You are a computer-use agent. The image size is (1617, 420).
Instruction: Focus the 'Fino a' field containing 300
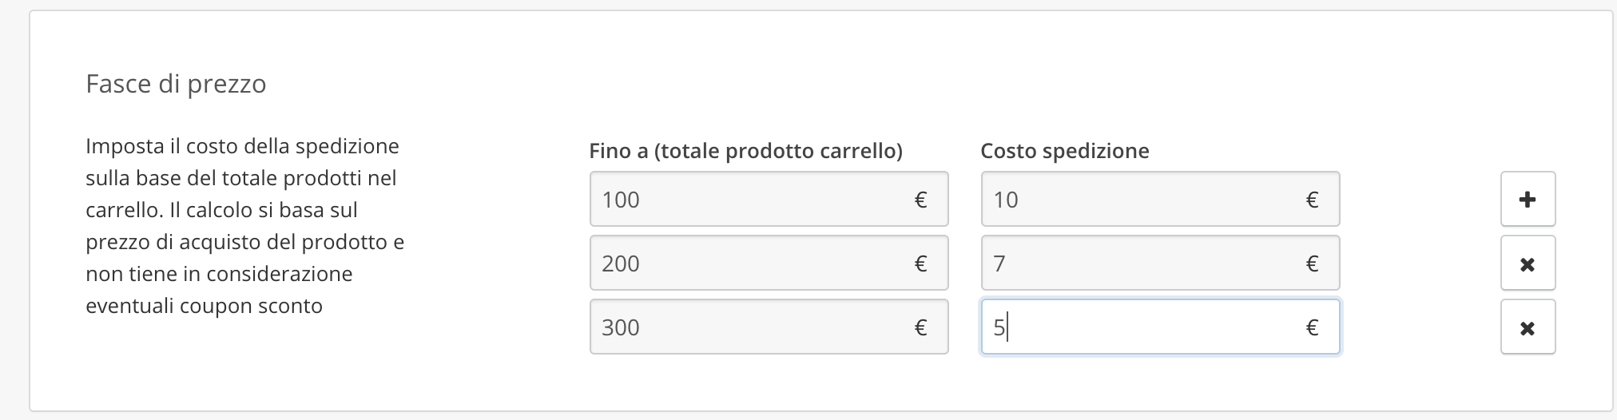751,327
